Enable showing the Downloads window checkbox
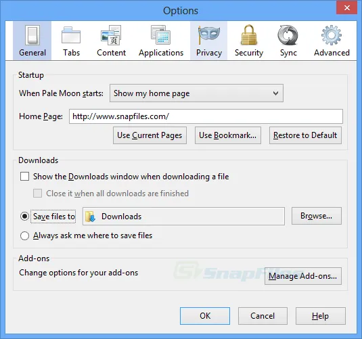The width and height of the screenshot is (362, 339). click(25, 177)
